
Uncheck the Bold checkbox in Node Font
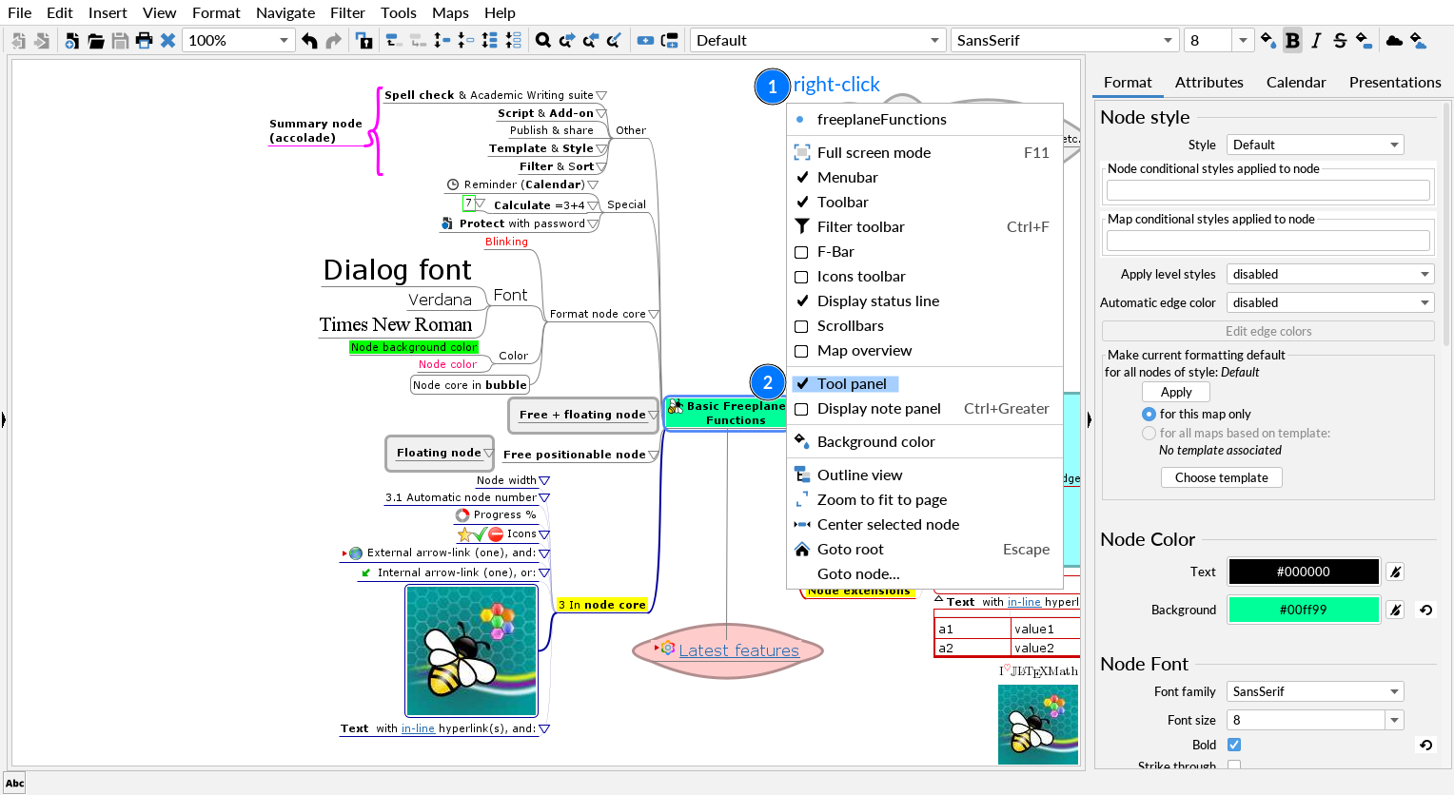pyautogui.click(x=1234, y=745)
